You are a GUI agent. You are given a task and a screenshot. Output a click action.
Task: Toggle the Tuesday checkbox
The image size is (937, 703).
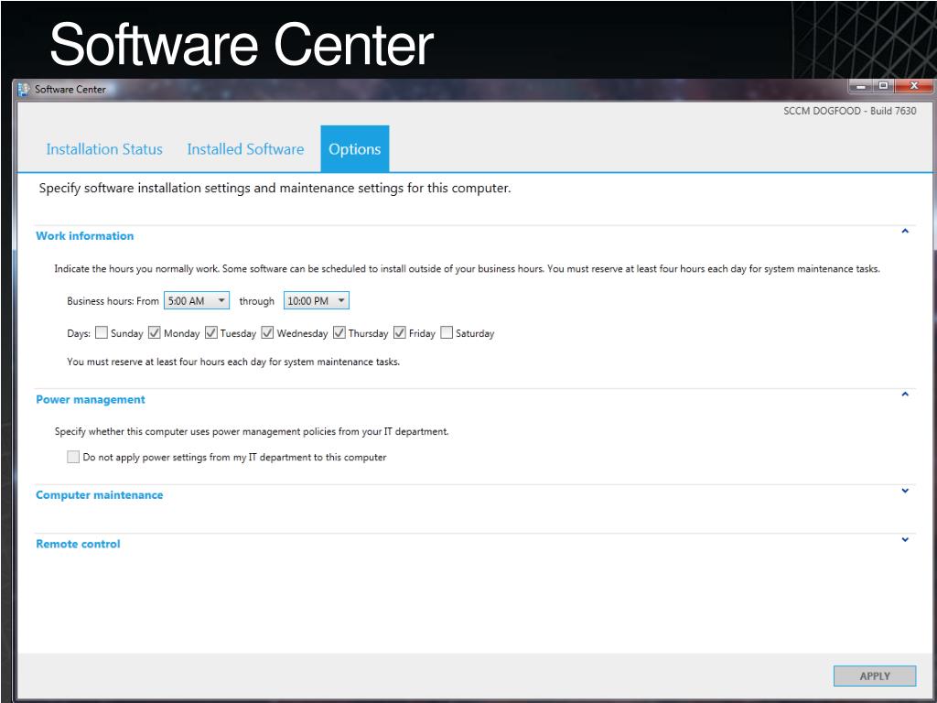pyautogui.click(x=211, y=332)
